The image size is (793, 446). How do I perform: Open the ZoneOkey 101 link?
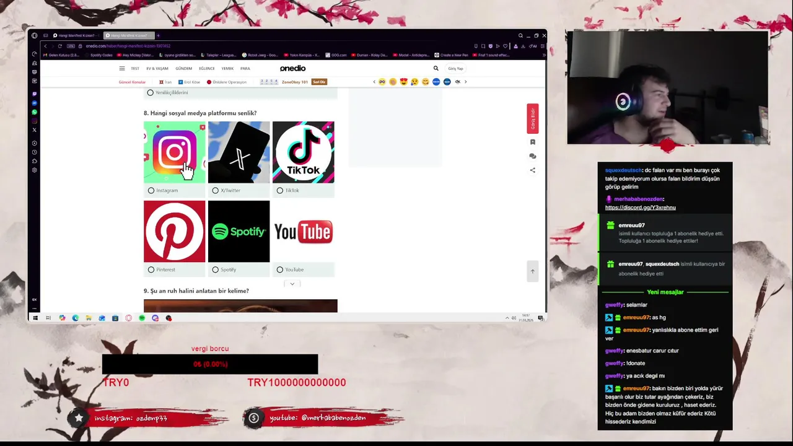pos(295,82)
